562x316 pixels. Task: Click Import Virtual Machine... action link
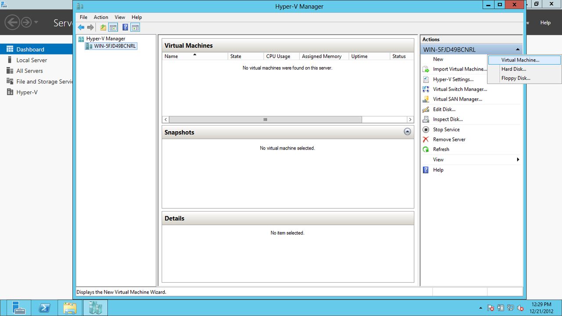click(x=460, y=69)
